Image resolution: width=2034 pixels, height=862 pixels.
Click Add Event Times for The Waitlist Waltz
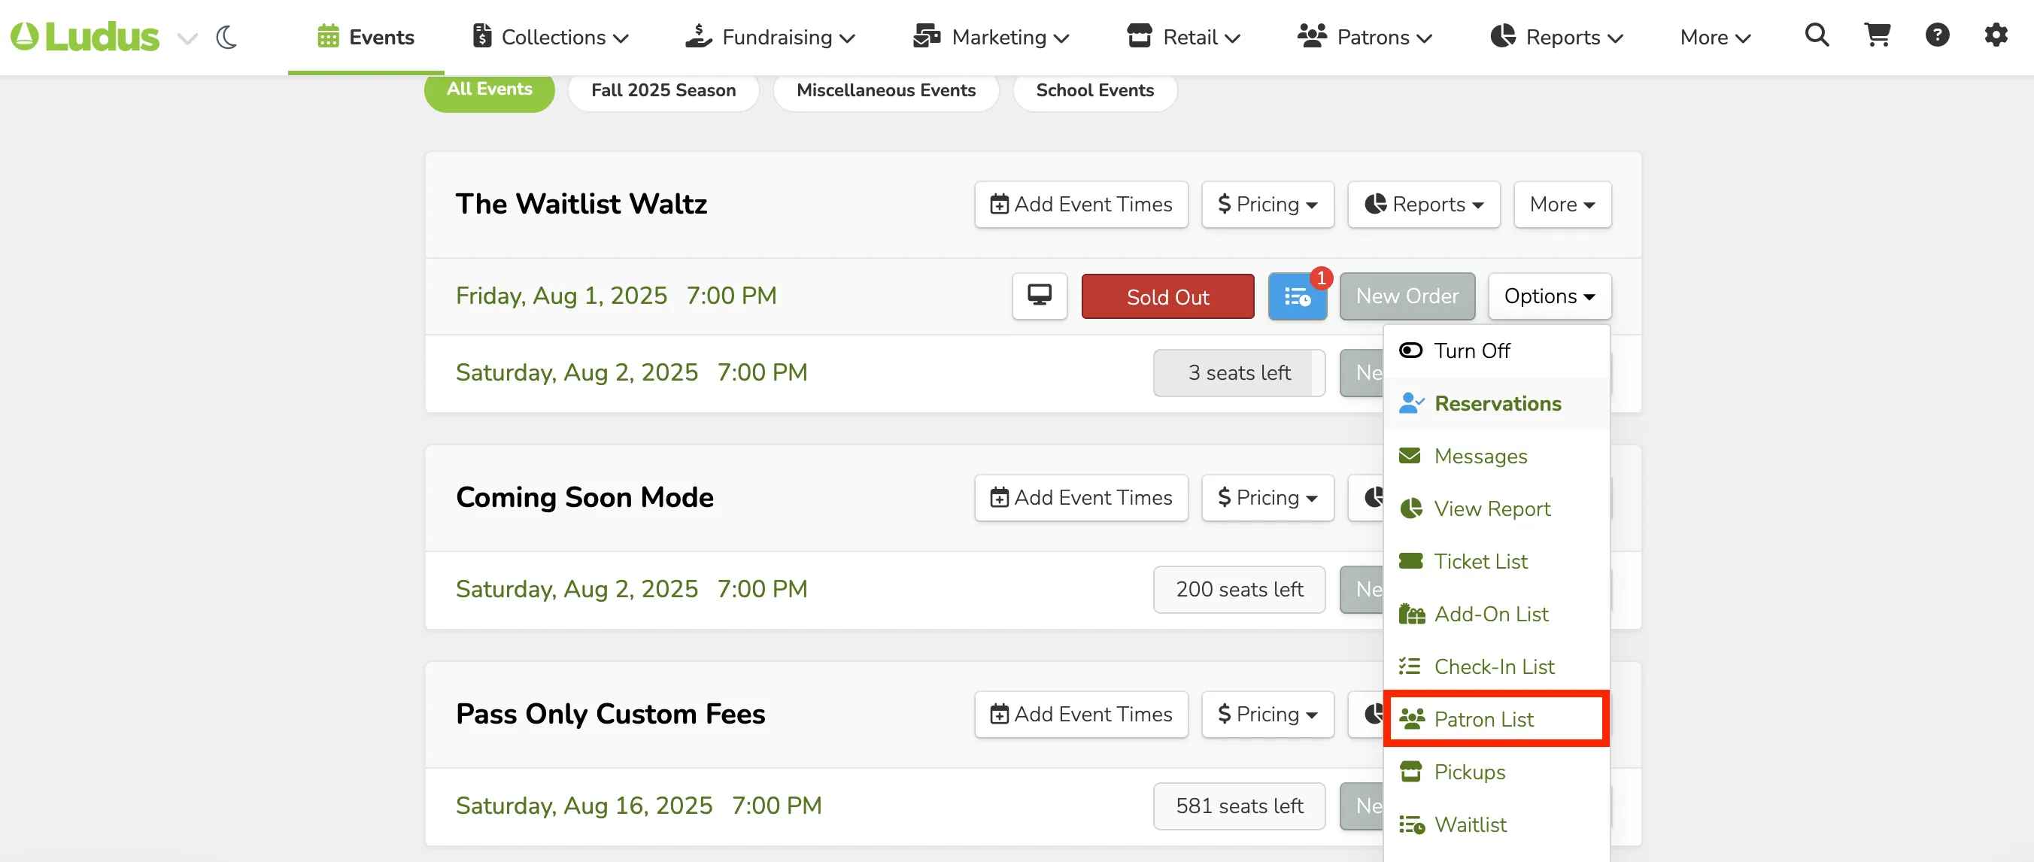pyautogui.click(x=1081, y=205)
